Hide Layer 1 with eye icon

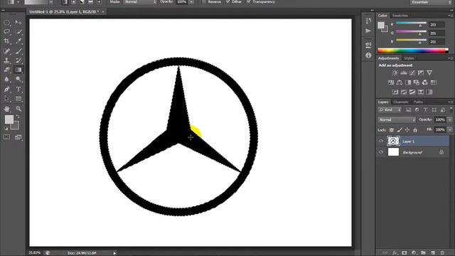(x=381, y=142)
